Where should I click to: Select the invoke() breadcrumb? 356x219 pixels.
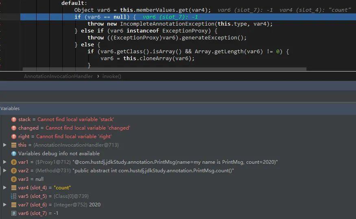click(x=111, y=76)
